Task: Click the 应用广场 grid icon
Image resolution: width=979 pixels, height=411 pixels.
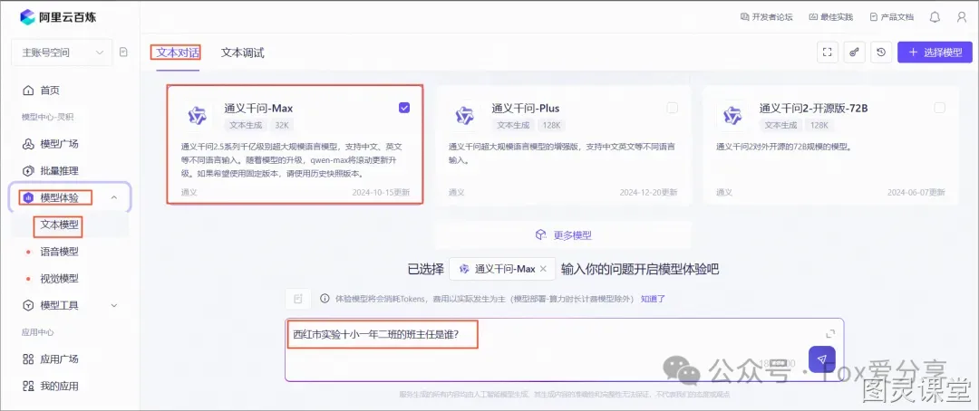Action: pos(27,359)
